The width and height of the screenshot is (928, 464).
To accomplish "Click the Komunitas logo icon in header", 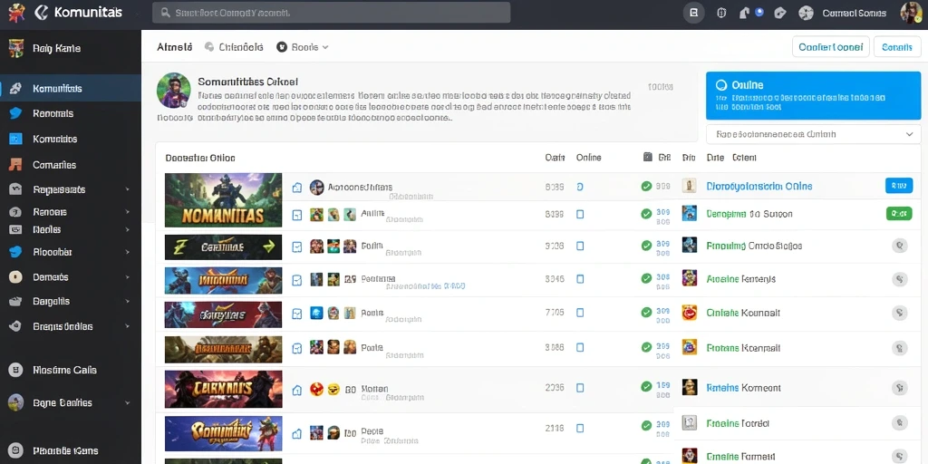I will coord(42,13).
